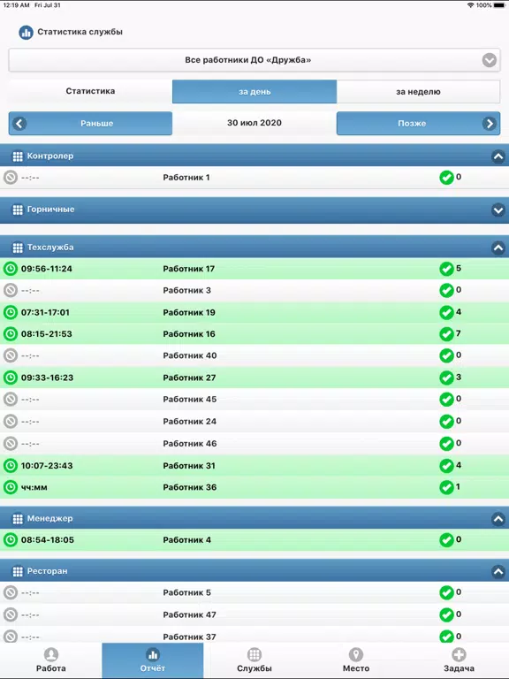Viewport: 509px width, 679px height.
Task: Click the inactive grey icon for Работник 3
Action: 11,290
